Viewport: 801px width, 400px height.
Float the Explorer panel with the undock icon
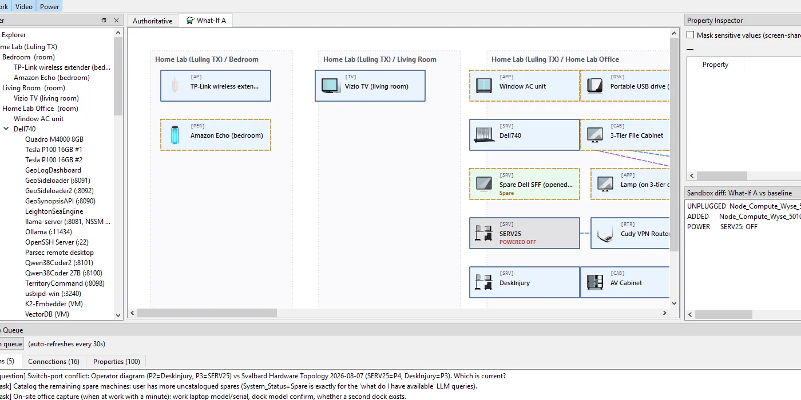(x=104, y=20)
